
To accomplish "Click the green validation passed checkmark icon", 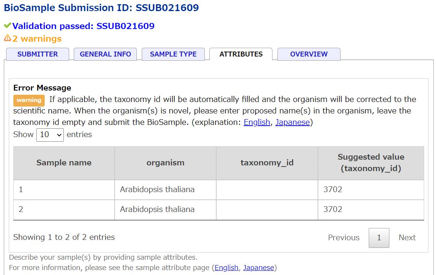I will 8,26.
